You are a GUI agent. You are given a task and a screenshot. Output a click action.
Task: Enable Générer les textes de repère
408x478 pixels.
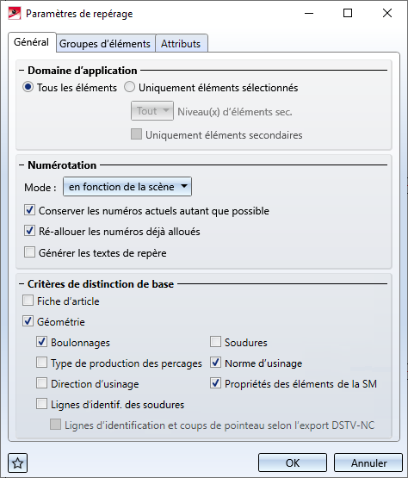click(x=29, y=252)
